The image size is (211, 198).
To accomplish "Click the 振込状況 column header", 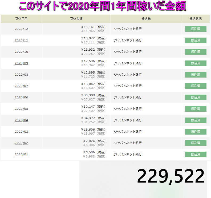I will pyautogui.click(x=196, y=19).
